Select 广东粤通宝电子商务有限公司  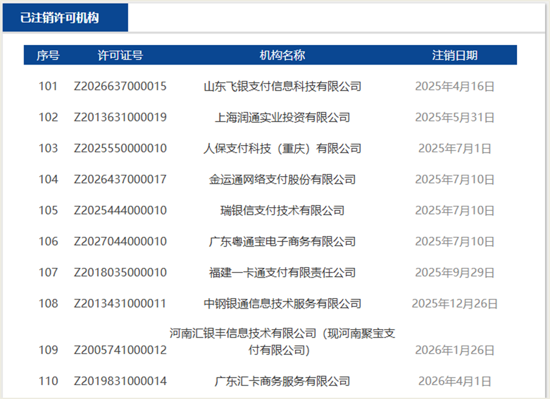click(x=282, y=241)
